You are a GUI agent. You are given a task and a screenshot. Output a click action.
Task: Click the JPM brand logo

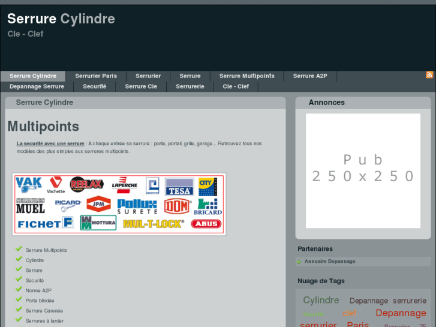pyautogui.click(x=98, y=204)
